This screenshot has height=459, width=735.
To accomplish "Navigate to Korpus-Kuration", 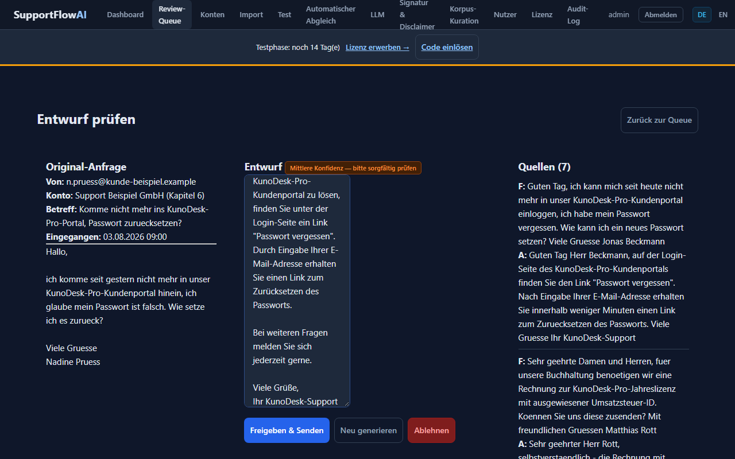I will (x=464, y=15).
